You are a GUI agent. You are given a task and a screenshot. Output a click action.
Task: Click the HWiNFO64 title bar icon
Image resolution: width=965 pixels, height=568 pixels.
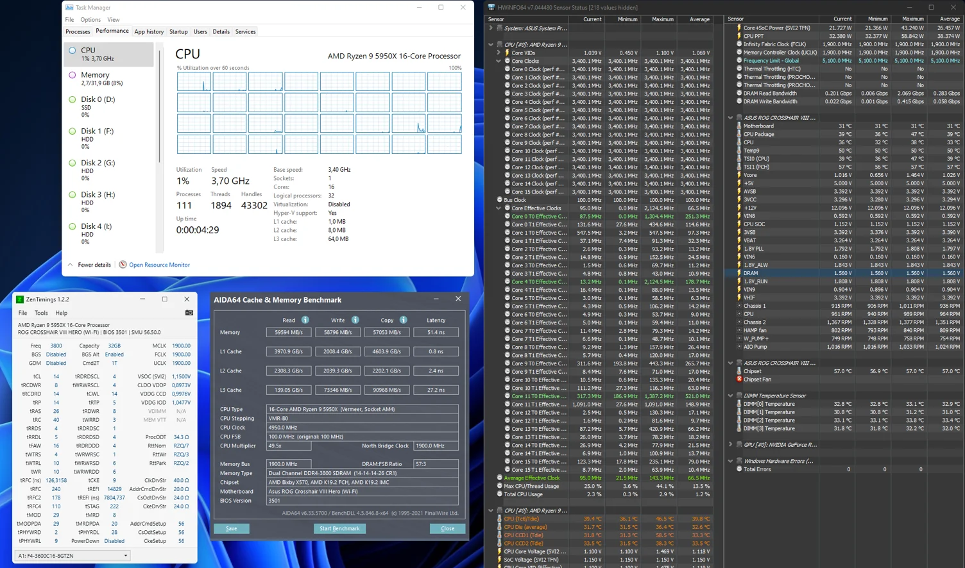491,8
